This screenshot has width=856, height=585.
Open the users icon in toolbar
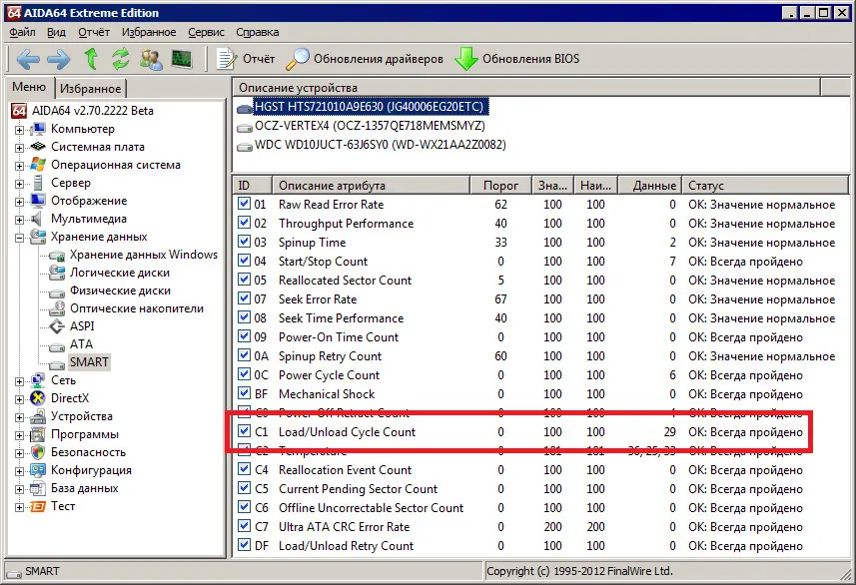151,59
